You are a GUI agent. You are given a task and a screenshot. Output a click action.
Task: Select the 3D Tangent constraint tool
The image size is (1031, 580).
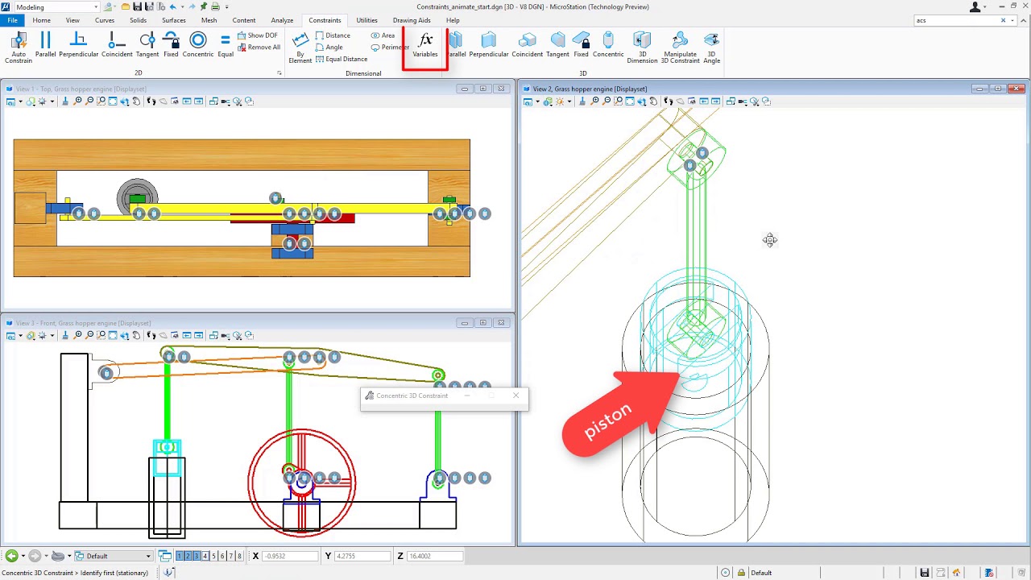coord(557,45)
